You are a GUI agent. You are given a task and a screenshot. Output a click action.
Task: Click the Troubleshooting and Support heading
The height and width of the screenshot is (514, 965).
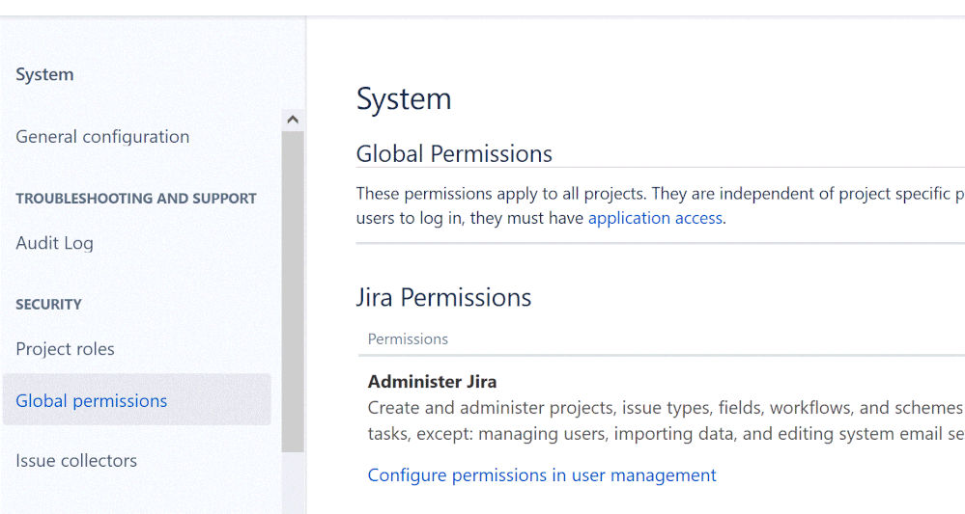136,199
